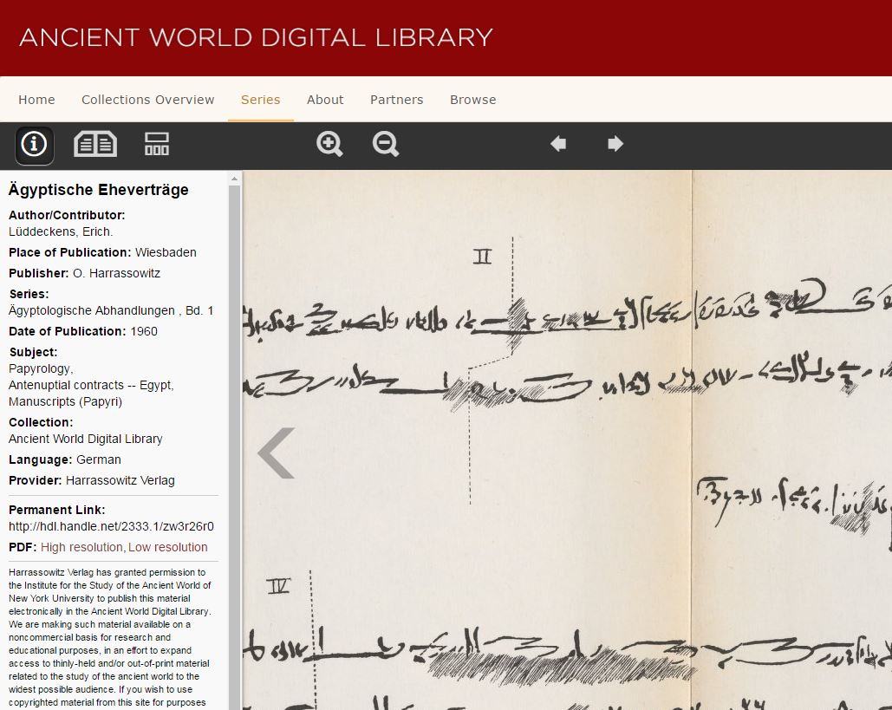
Task: Open the Browse menu item
Action: point(472,100)
